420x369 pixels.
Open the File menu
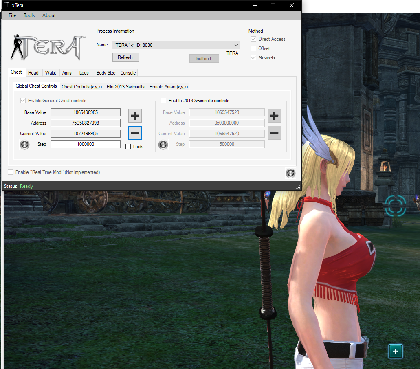[x=12, y=15]
